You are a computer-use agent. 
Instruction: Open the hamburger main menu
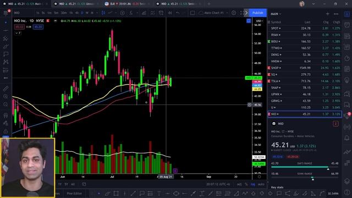(5, 13)
